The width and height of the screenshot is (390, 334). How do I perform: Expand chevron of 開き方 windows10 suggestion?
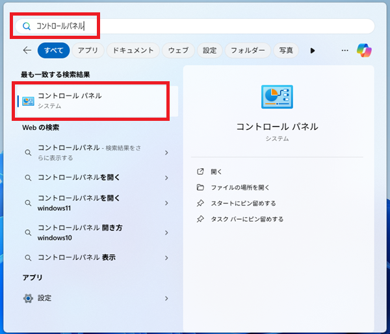click(x=166, y=233)
